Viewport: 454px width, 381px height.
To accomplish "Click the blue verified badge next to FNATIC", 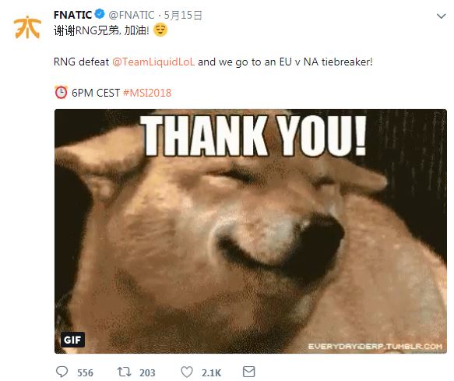I will point(100,14).
